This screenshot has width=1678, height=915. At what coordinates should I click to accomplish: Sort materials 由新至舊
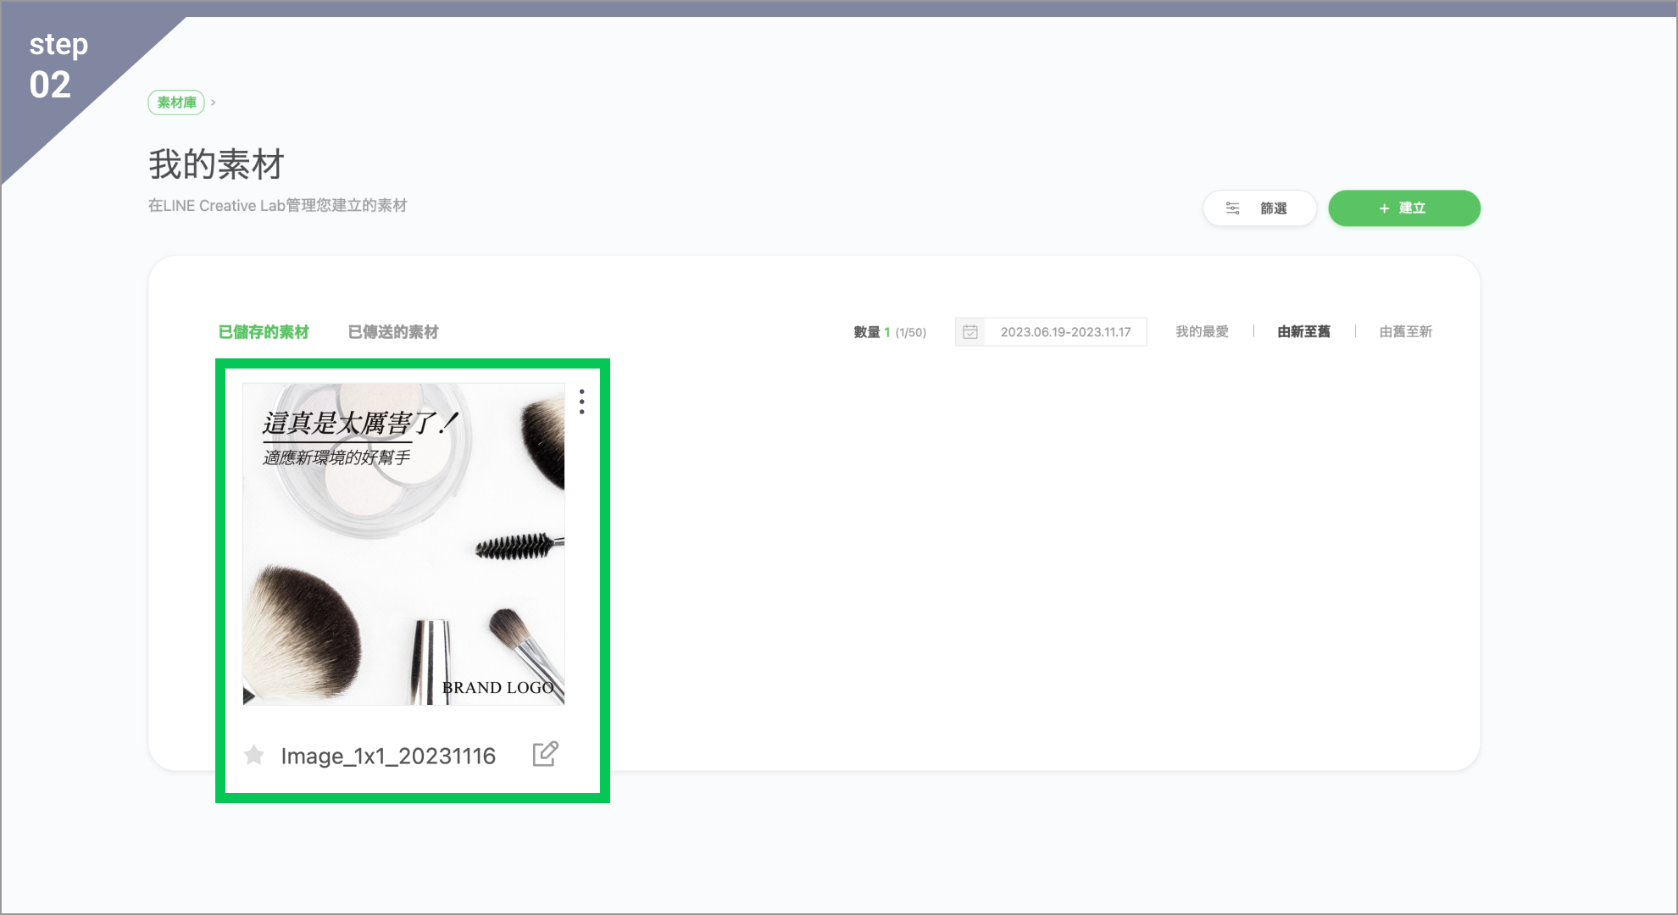(1303, 332)
